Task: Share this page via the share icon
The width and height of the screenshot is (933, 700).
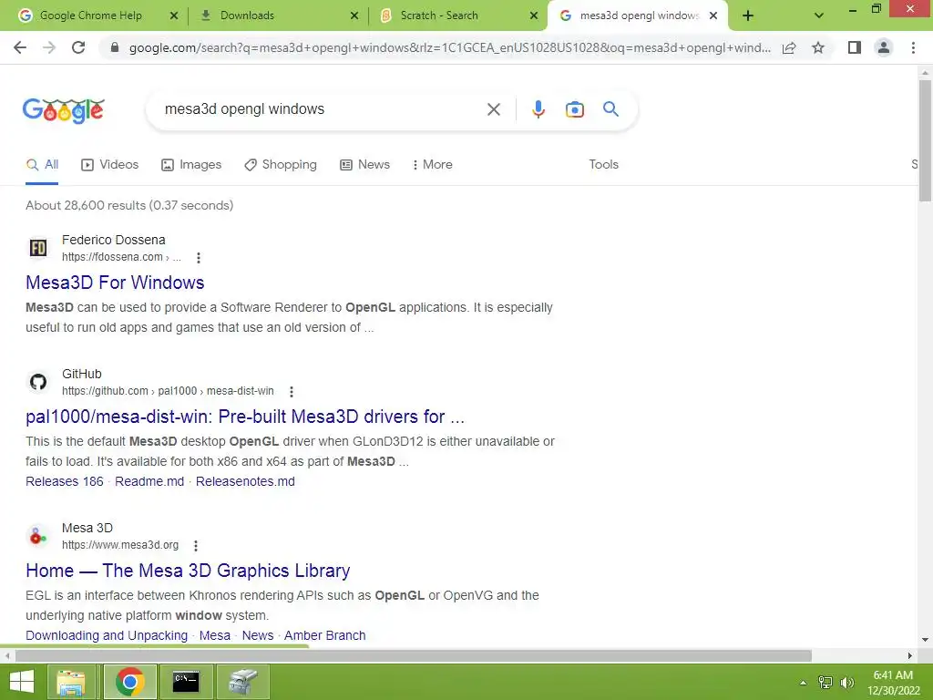Action: click(x=789, y=47)
